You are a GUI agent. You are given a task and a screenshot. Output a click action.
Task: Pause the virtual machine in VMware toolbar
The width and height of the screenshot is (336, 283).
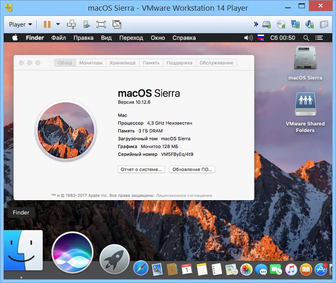coord(47,24)
